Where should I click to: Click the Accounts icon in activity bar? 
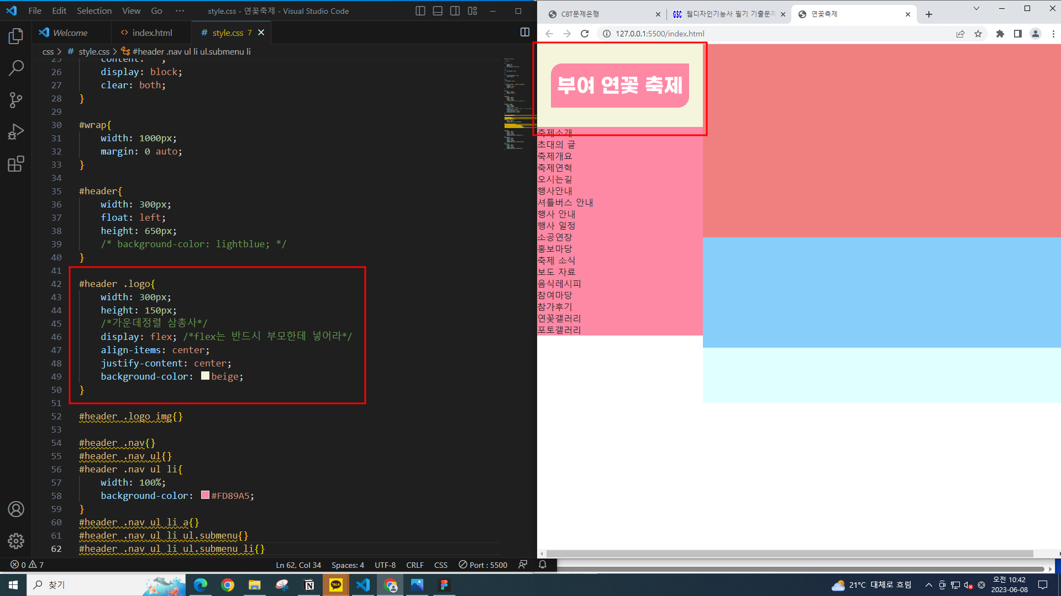tap(16, 509)
